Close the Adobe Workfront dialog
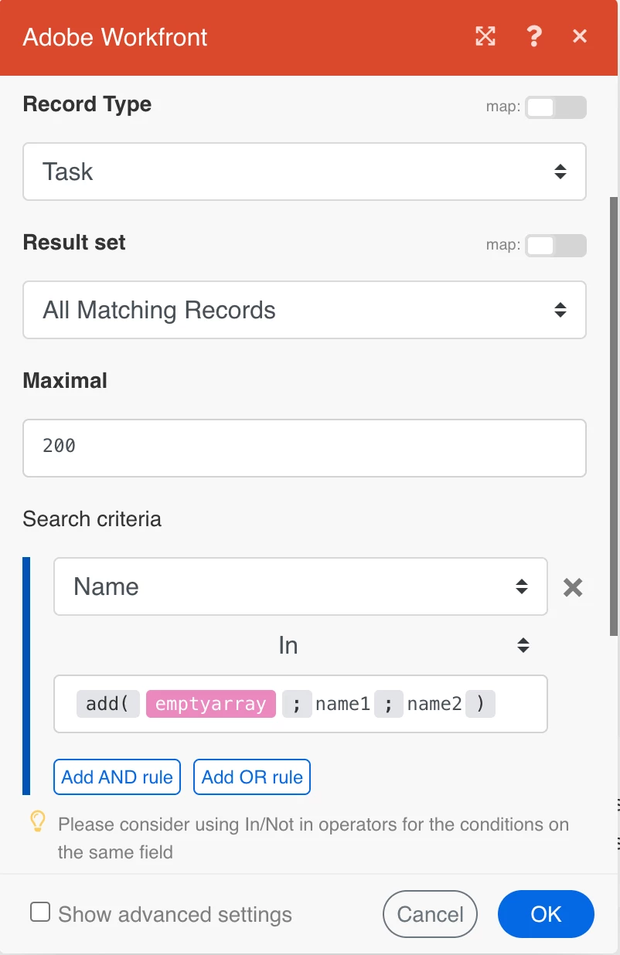 [580, 36]
